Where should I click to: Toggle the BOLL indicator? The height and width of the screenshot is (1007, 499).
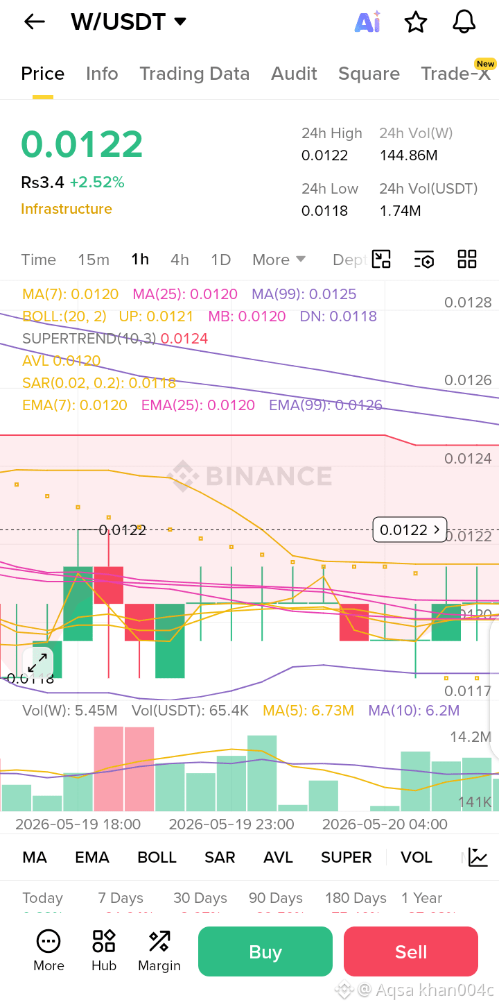[x=157, y=857]
